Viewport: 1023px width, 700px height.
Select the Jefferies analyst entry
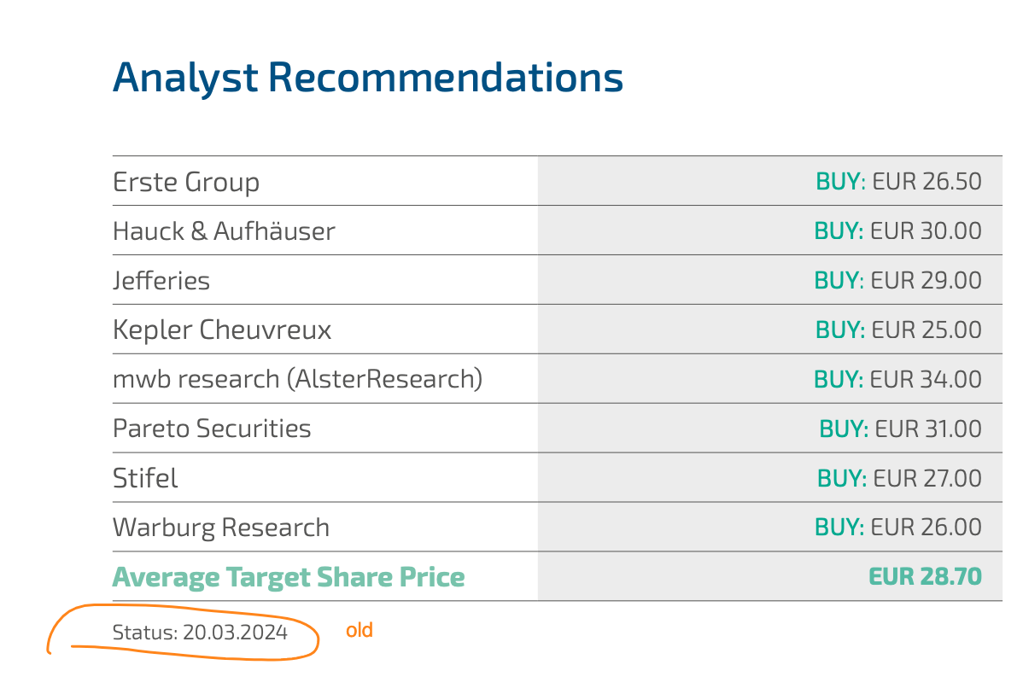(161, 281)
